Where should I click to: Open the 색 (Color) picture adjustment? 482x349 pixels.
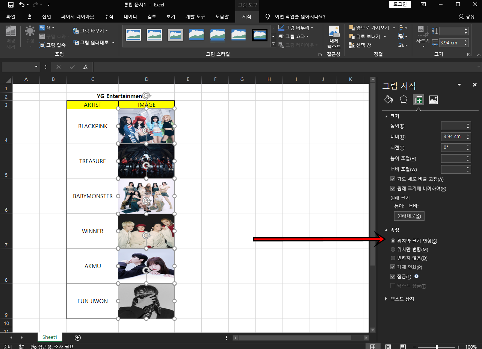click(x=47, y=28)
